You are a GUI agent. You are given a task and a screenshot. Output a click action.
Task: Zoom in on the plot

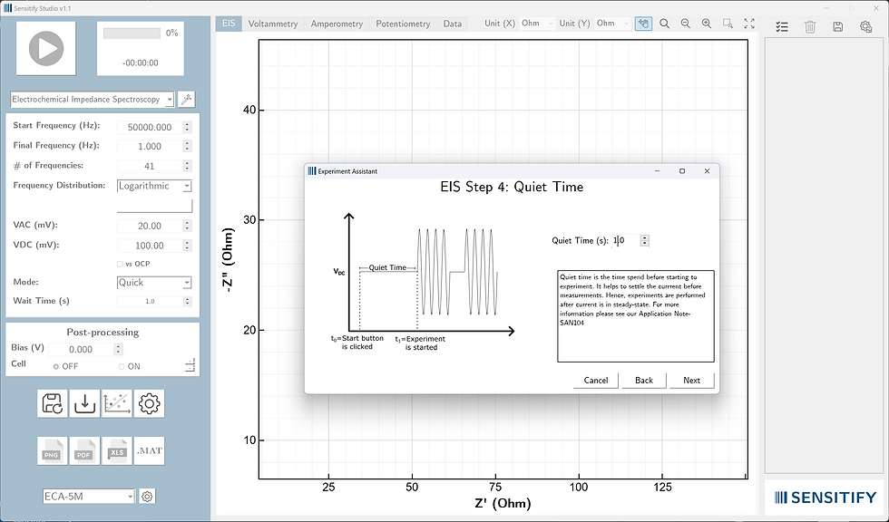707,24
